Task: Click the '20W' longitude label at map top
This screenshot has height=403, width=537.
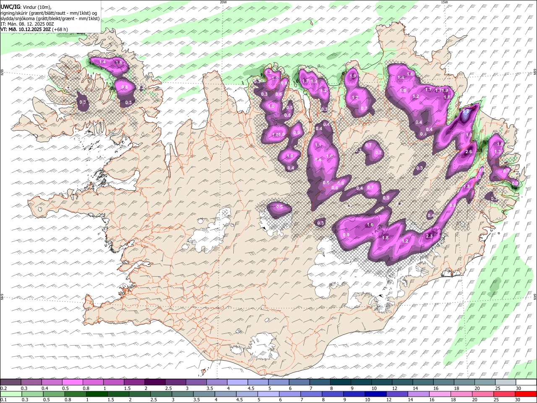Action: [224, 2]
